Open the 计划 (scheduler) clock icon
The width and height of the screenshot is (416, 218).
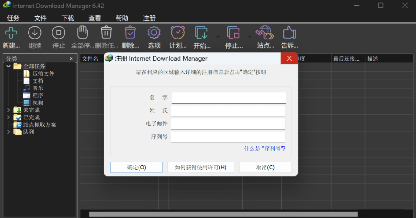click(x=178, y=33)
